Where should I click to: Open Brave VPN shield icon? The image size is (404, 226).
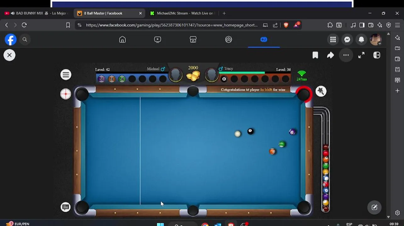(x=389, y=25)
